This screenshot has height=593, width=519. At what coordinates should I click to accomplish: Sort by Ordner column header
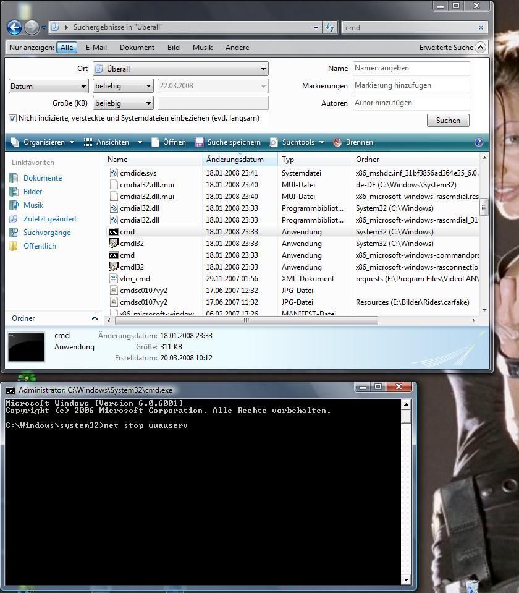point(415,159)
